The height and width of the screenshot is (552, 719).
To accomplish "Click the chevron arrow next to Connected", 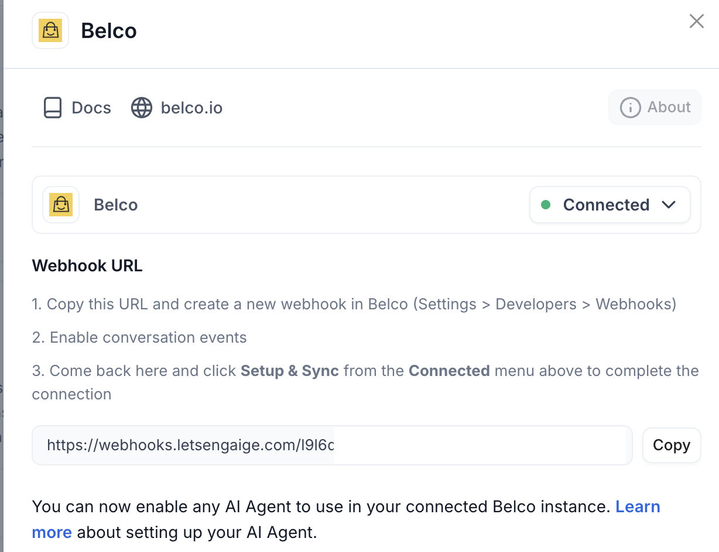I will (x=669, y=205).
